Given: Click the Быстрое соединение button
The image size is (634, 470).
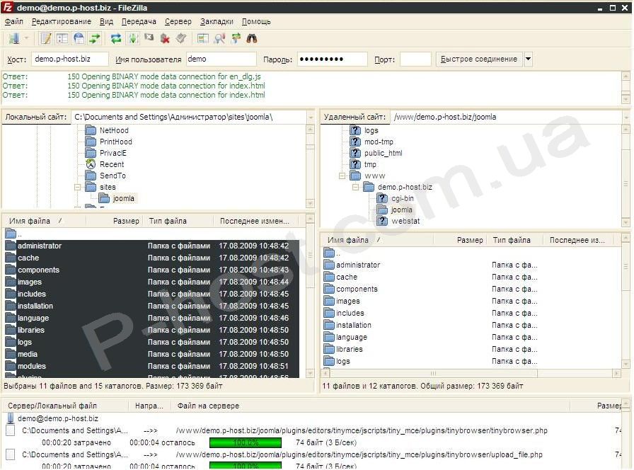Looking at the screenshot, I should pos(479,59).
